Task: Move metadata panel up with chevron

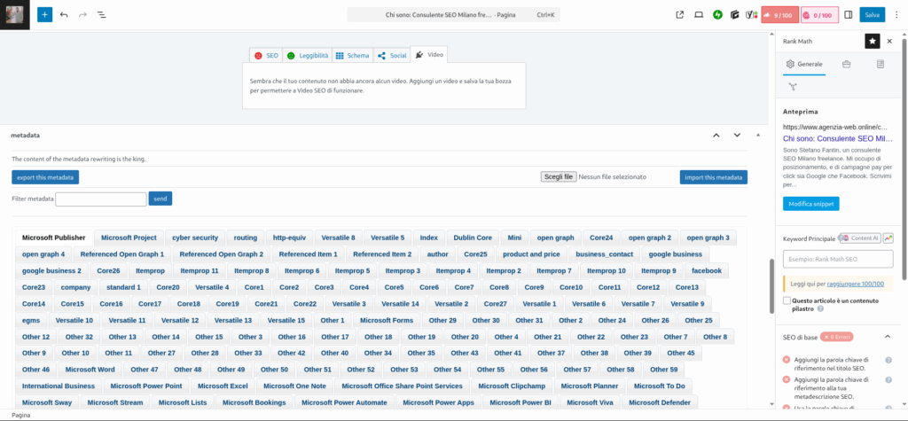Action: point(716,135)
